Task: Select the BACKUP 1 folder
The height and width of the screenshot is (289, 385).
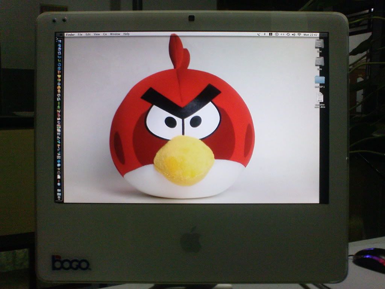Action: pos(320,80)
